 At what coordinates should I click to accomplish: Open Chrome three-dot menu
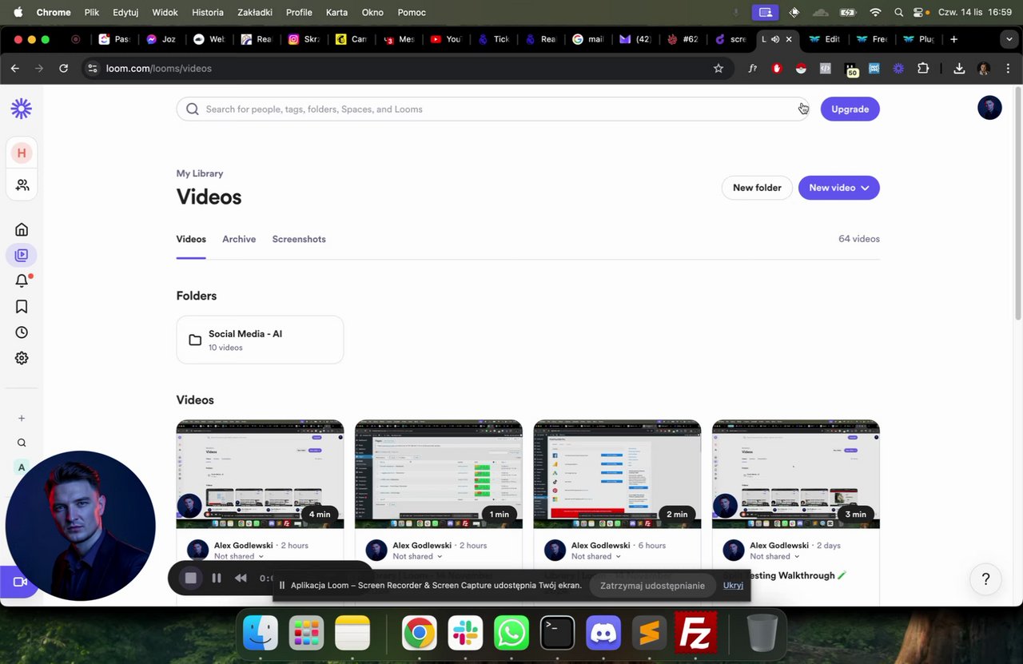1008,69
